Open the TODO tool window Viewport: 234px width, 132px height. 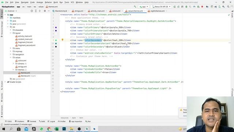pos(8,121)
